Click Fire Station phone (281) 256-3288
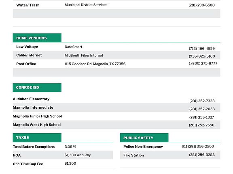Screen dimensions: 233x174 click(202, 155)
